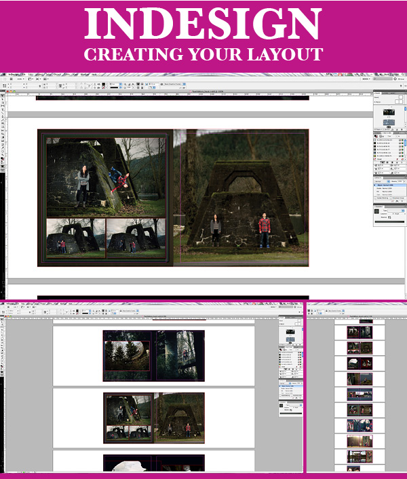Viewport: 407px width, 479px height.
Task: Open stroke style dropdown in top control panel
Action: [121, 88]
